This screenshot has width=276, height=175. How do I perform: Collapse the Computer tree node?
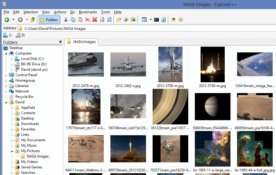tap(6, 54)
